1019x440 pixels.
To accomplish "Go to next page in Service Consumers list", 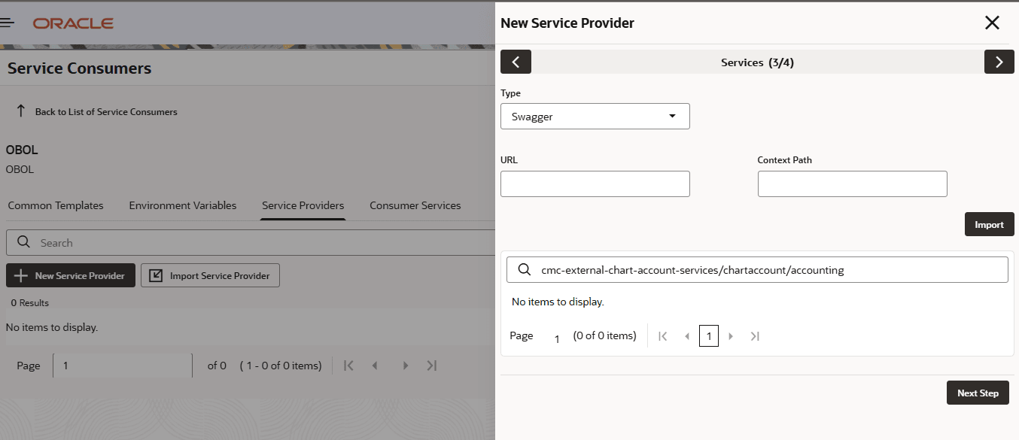I will tap(406, 366).
